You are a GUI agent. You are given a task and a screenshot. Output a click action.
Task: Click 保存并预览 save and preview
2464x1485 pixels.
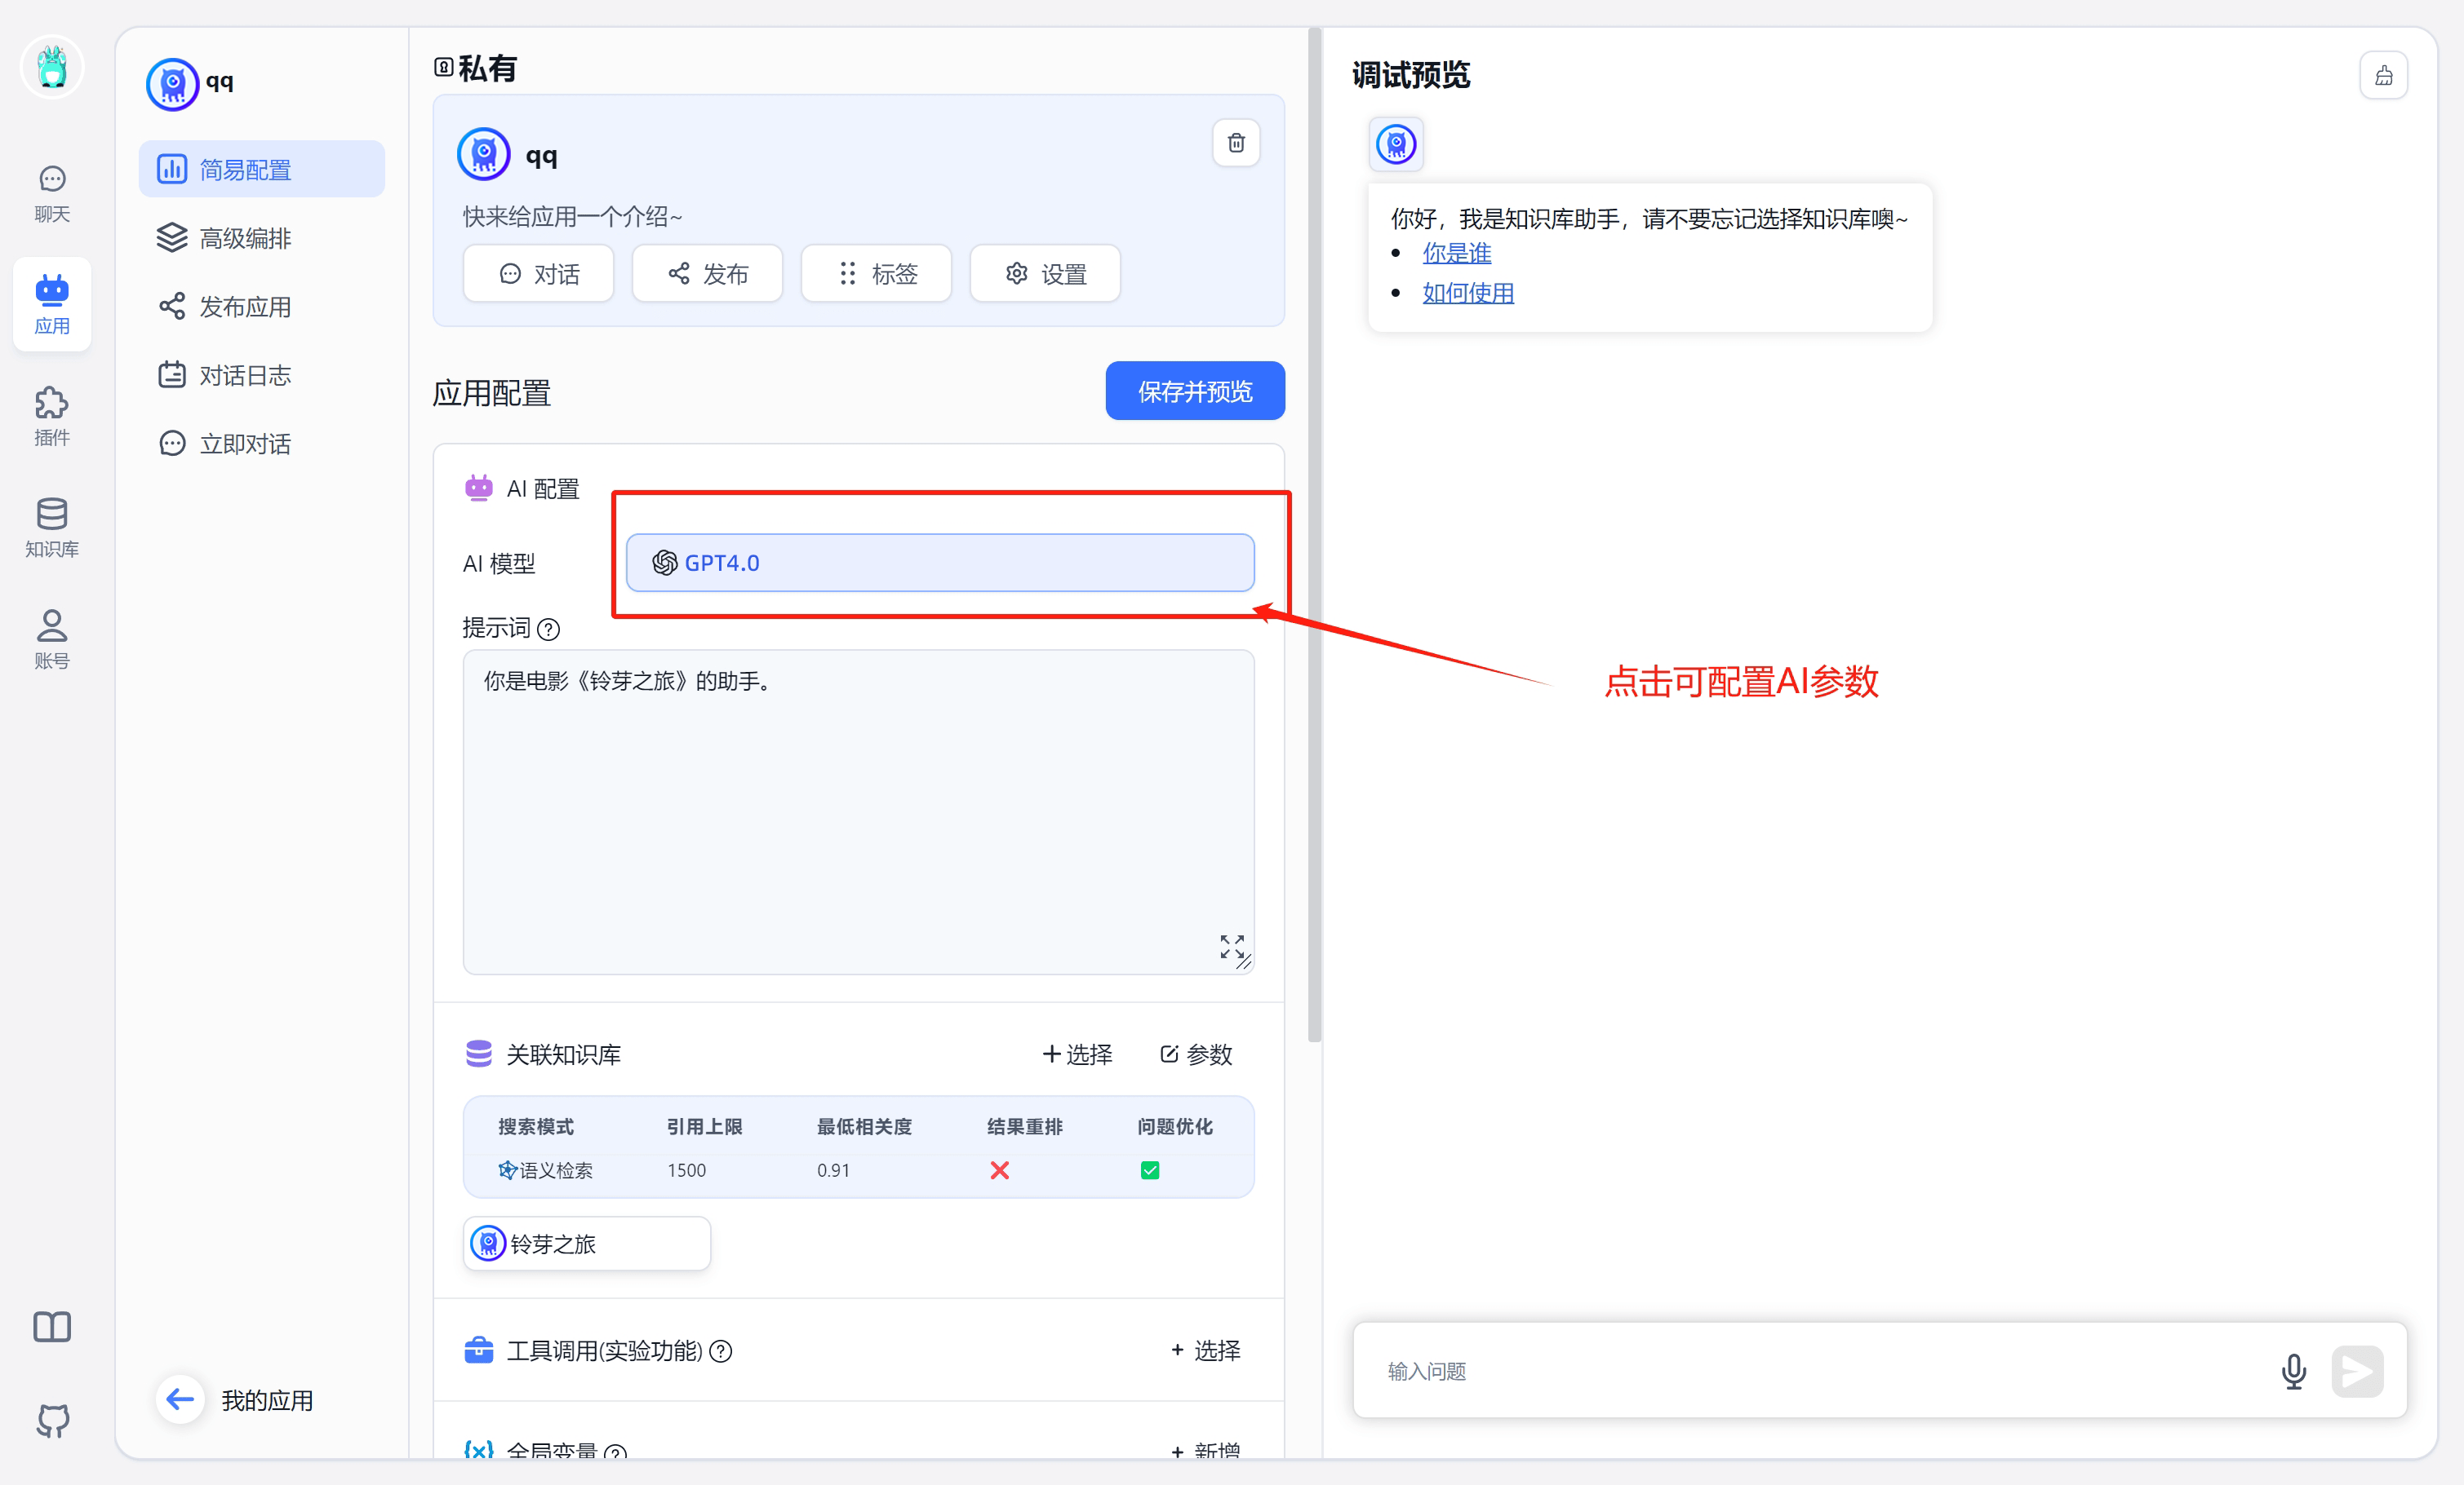click(1195, 391)
